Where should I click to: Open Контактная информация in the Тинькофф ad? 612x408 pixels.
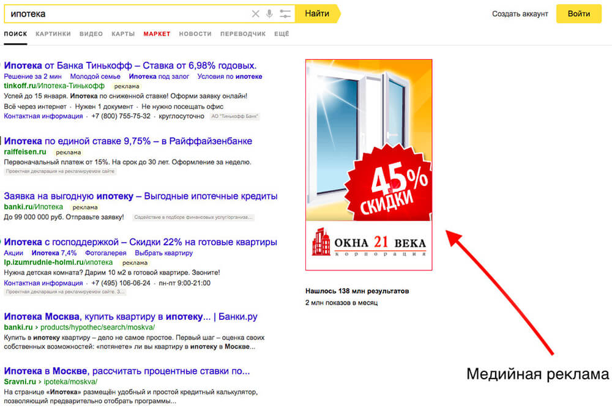point(43,116)
